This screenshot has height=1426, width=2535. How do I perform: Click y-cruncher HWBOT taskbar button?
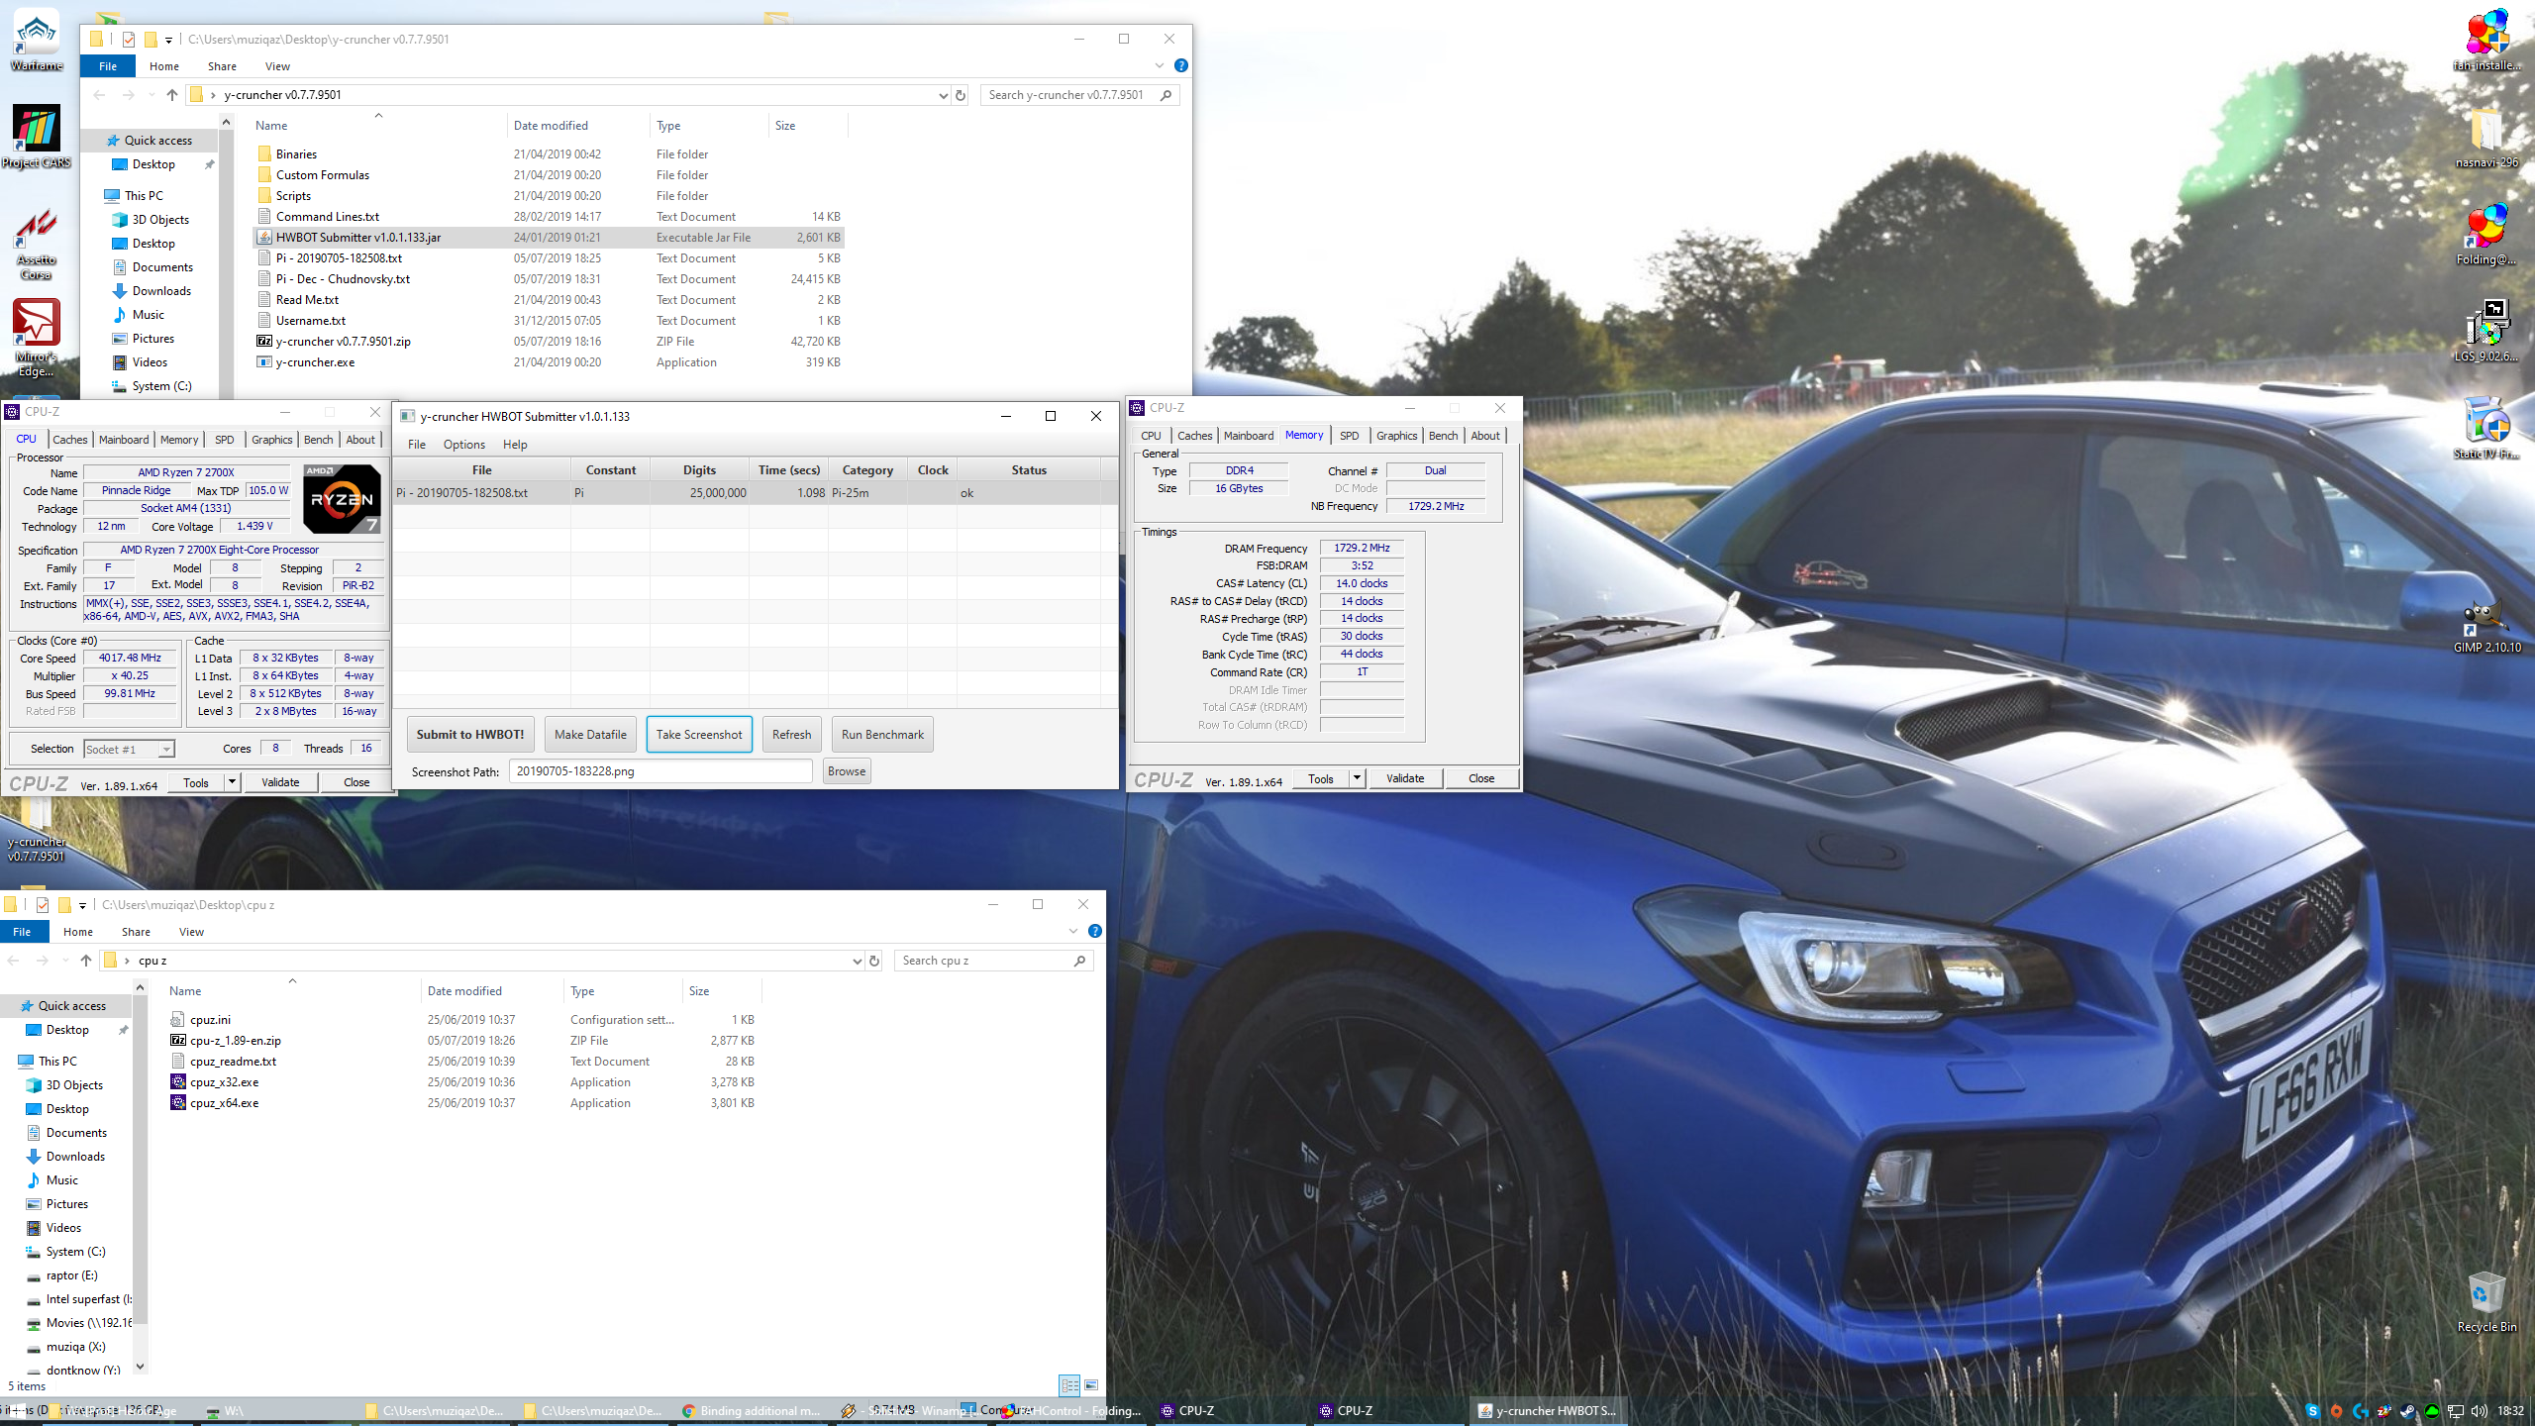coord(1547,1411)
